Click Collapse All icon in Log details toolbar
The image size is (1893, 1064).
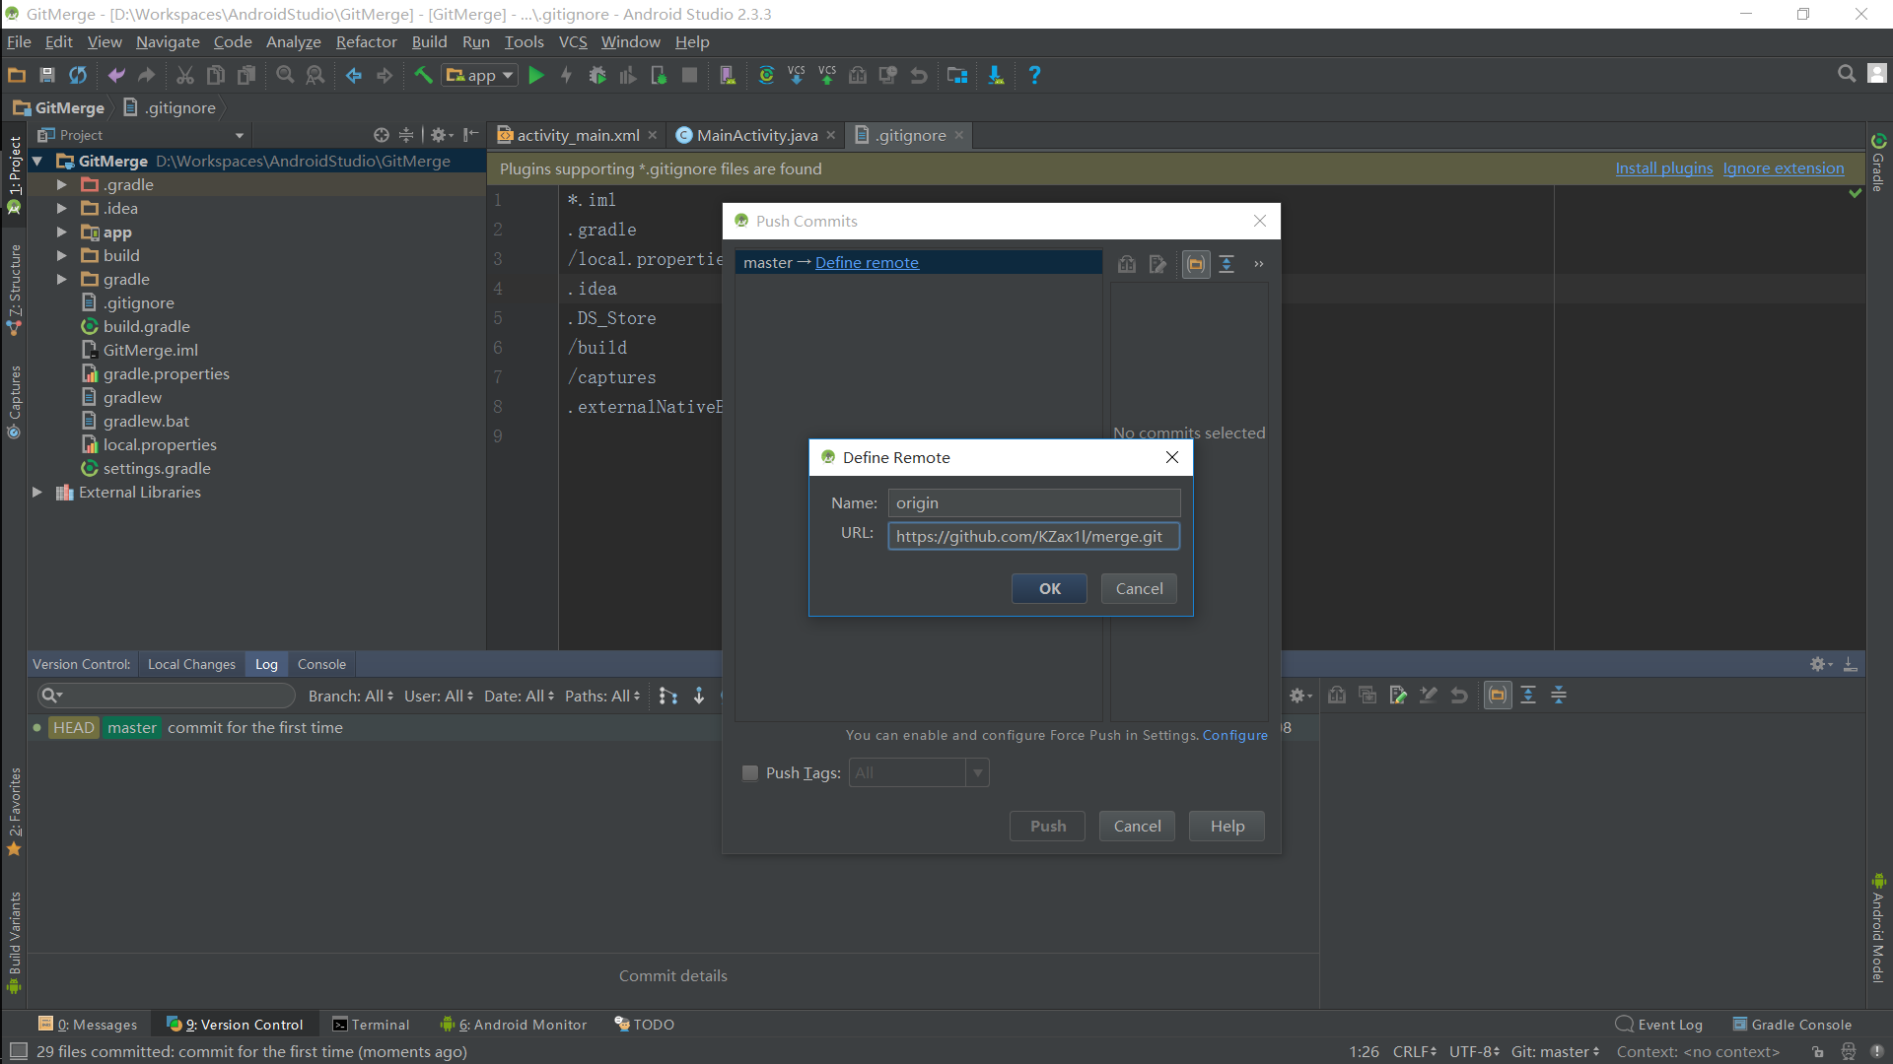(x=1559, y=696)
